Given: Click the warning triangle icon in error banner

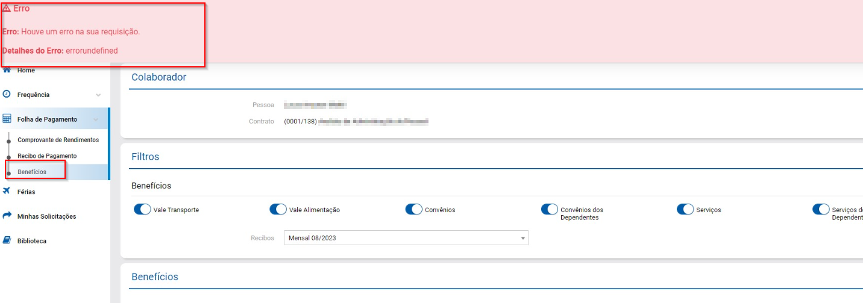Looking at the screenshot, I should tap(7, 8).
